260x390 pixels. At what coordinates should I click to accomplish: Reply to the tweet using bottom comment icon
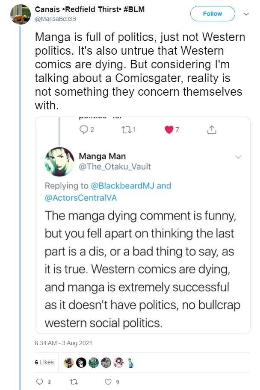click(40, 382)
